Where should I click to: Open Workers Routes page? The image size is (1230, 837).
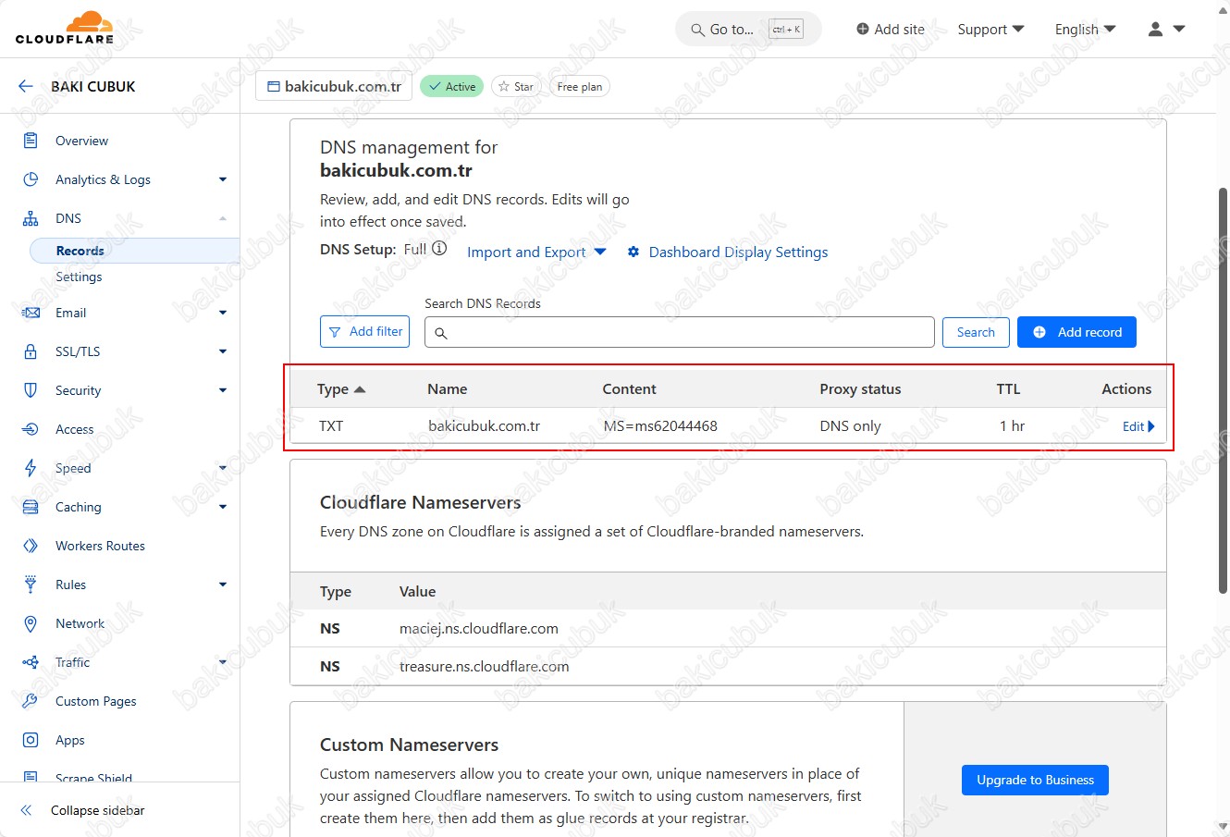[x=100, y=546]
